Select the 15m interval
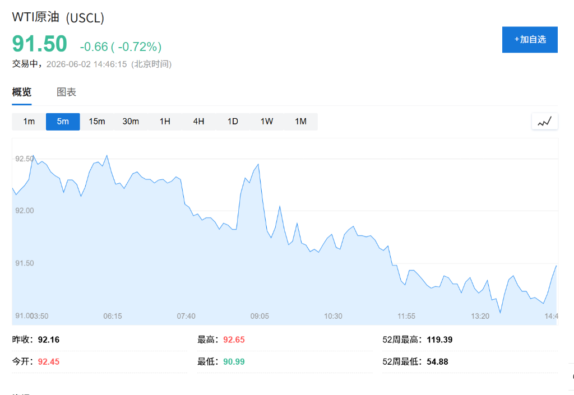Viewport: 574px width, 395px height. click(97, 122)
